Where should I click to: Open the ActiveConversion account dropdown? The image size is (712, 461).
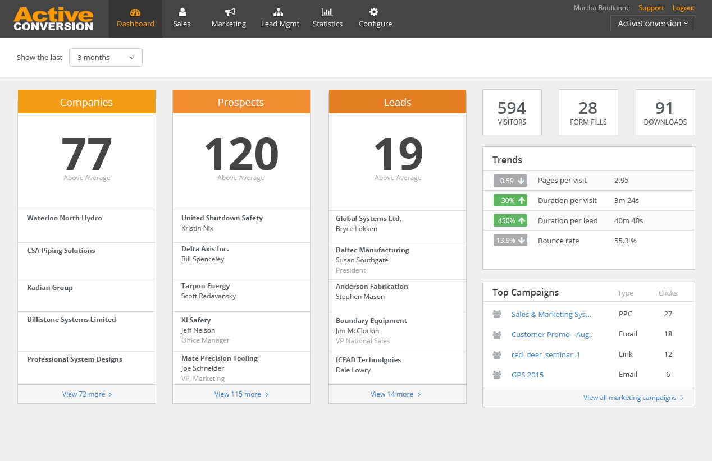click(x=652, y=23)
